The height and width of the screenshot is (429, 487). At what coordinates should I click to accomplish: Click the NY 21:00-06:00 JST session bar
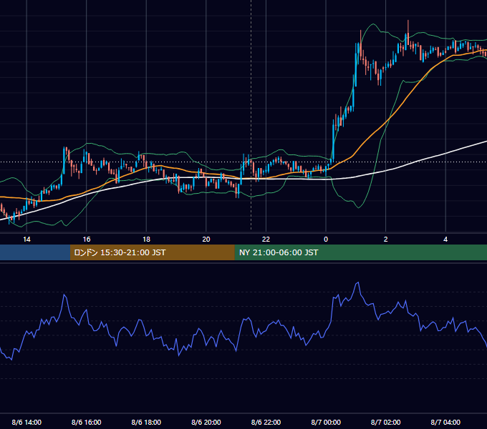360,252
